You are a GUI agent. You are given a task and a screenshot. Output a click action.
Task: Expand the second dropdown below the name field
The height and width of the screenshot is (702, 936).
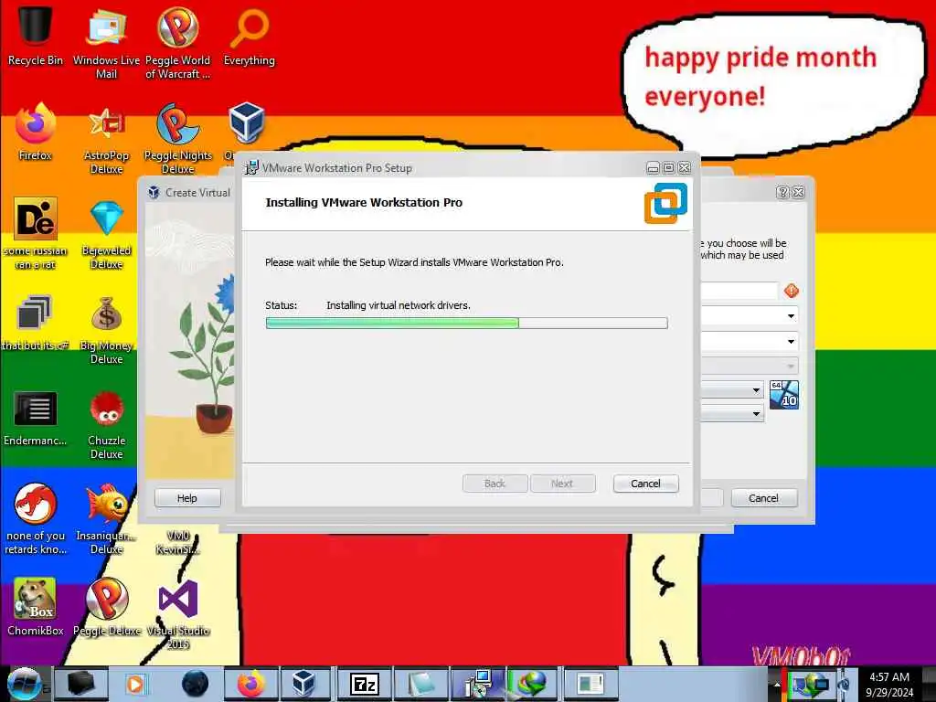[791, 342]
